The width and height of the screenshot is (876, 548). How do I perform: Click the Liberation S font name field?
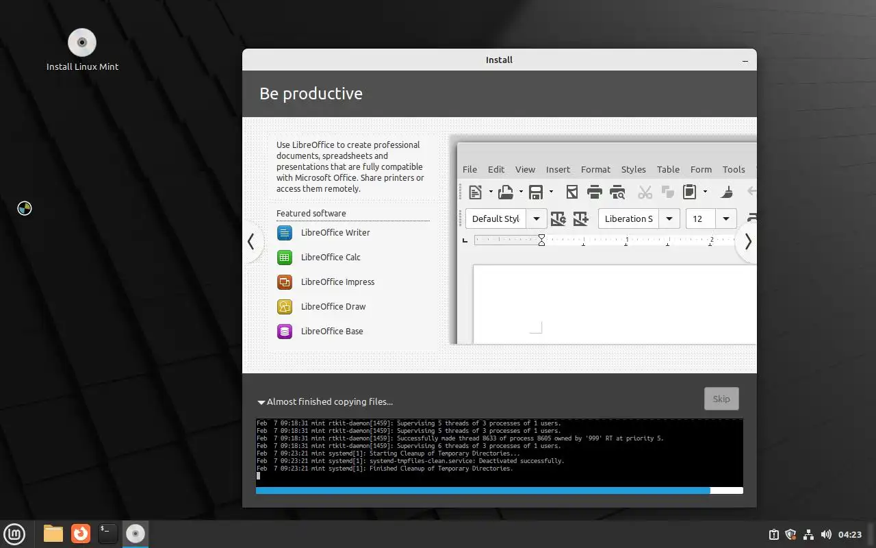(x=629, y=219)
